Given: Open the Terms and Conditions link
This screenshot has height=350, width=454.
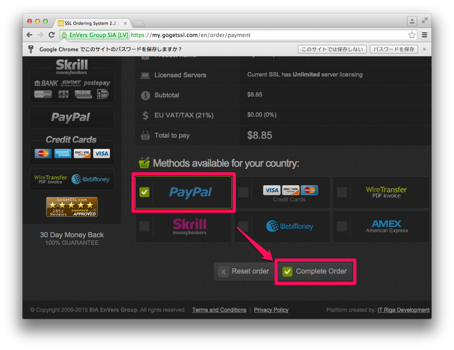Looking at the screenshot, I should tap(219, 310).
